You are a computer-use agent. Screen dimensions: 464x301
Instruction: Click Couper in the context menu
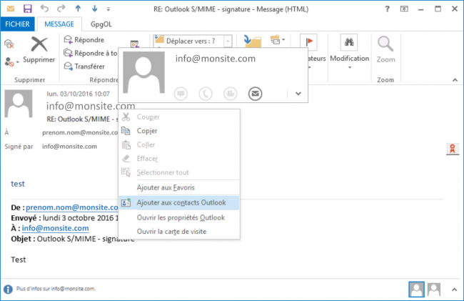tap(179, 117)
